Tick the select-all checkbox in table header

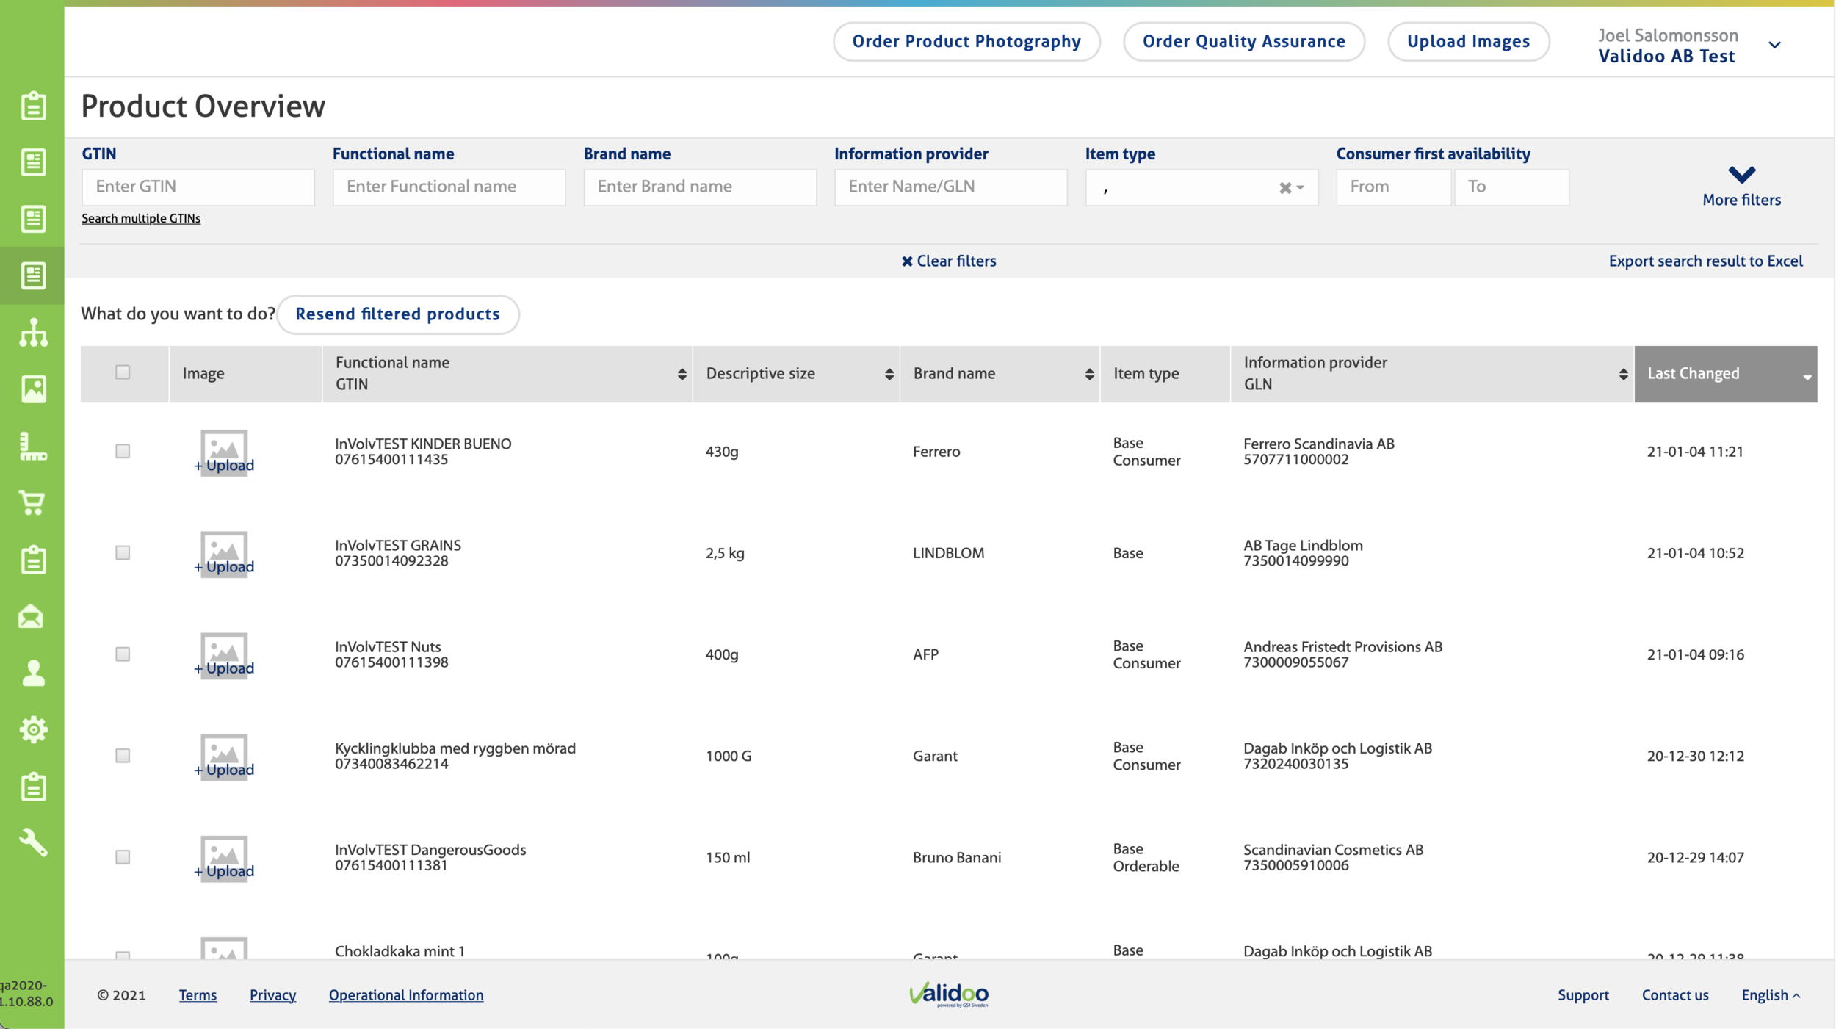123,372
